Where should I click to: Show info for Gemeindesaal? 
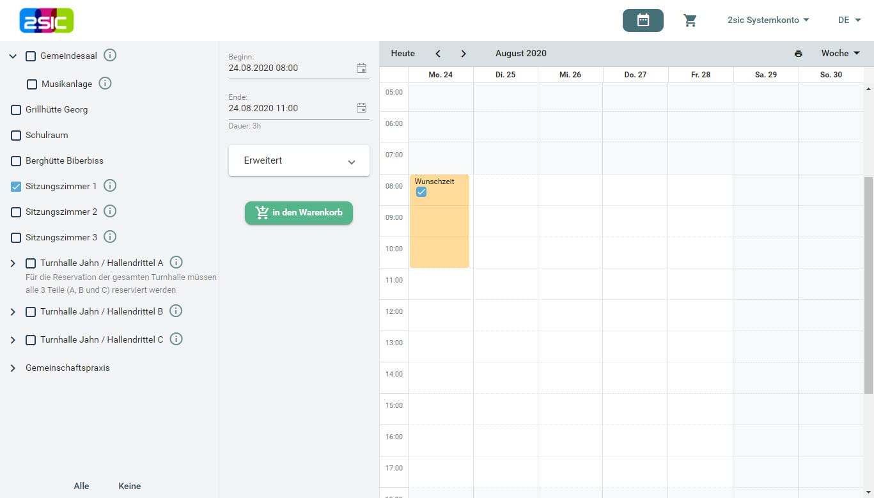pyautogui.click(x=110, y=56)
